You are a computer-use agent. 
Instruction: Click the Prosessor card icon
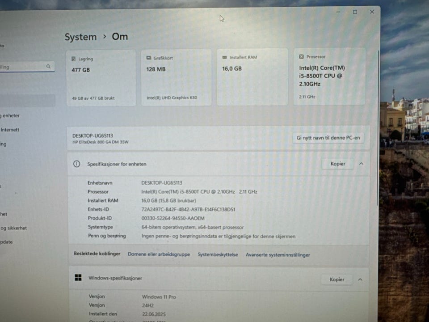[x=301, y=57]
